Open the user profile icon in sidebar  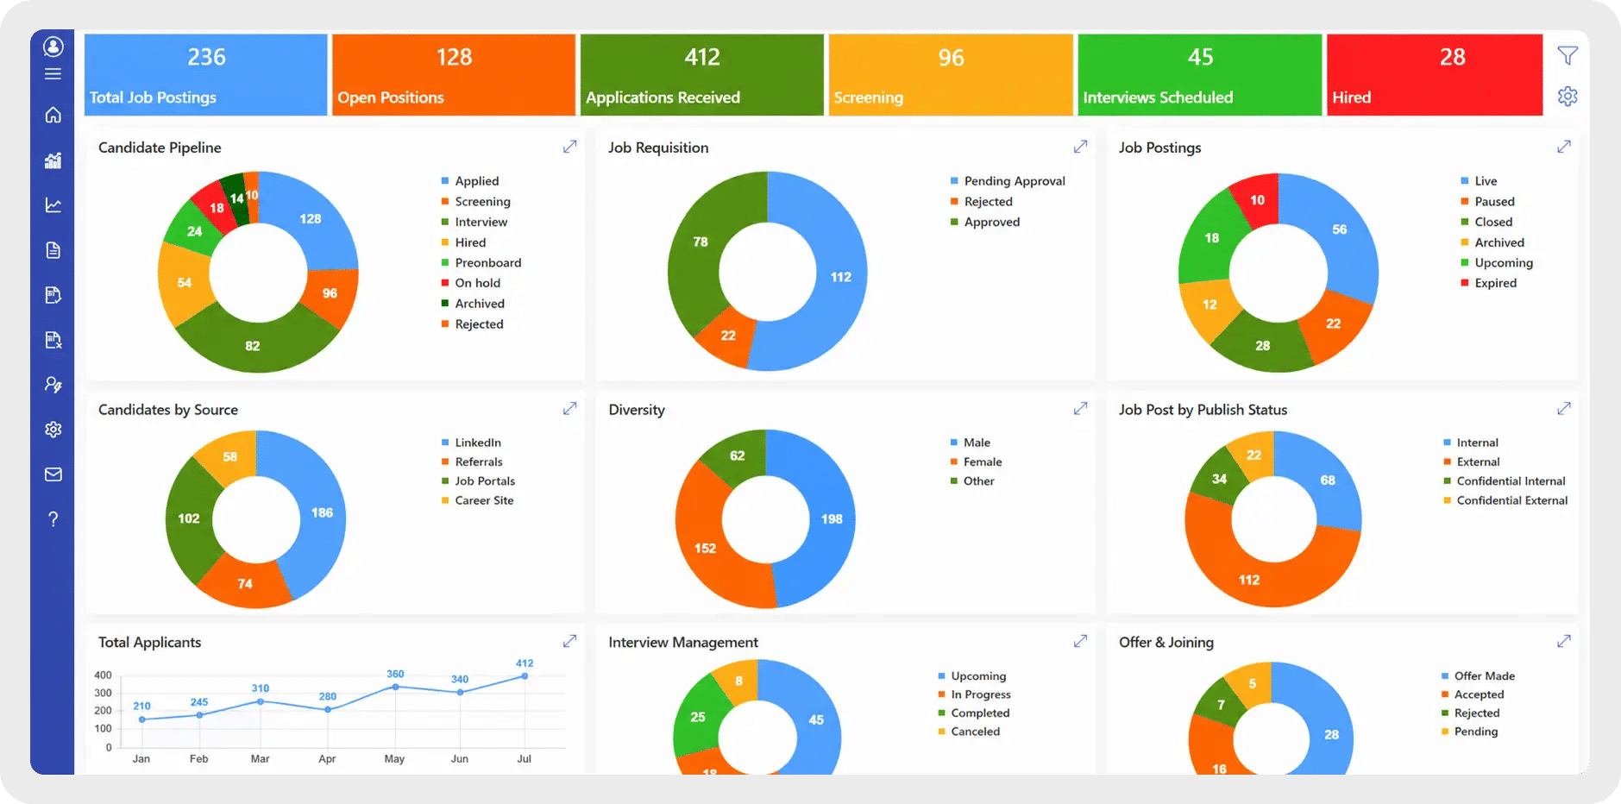(53, 47)
